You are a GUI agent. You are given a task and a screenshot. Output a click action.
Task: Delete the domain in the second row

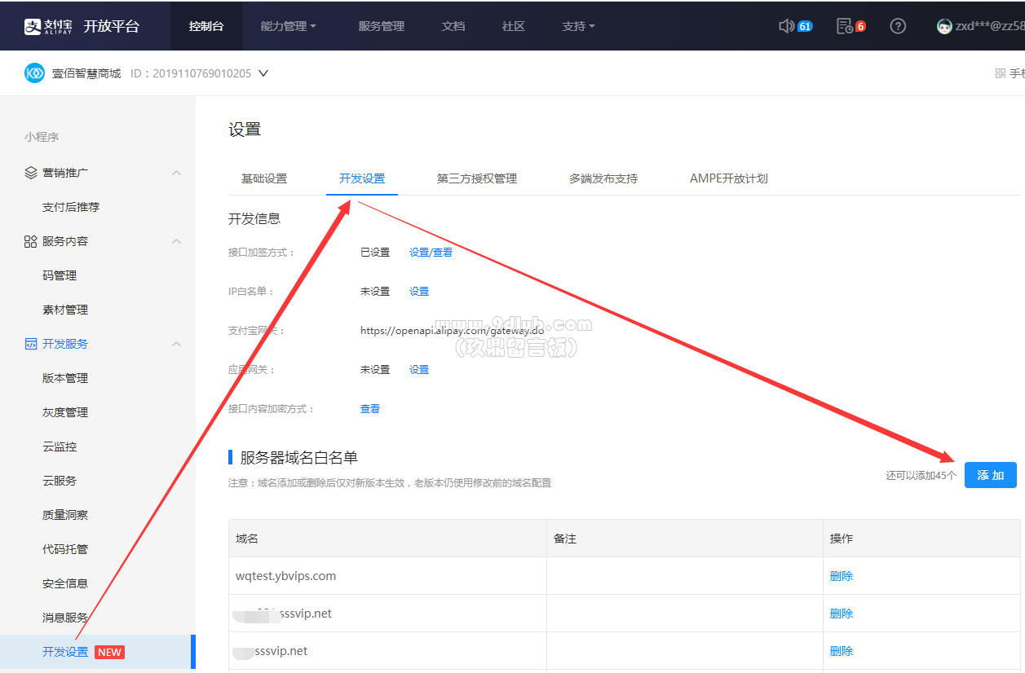tap(842, 614)
